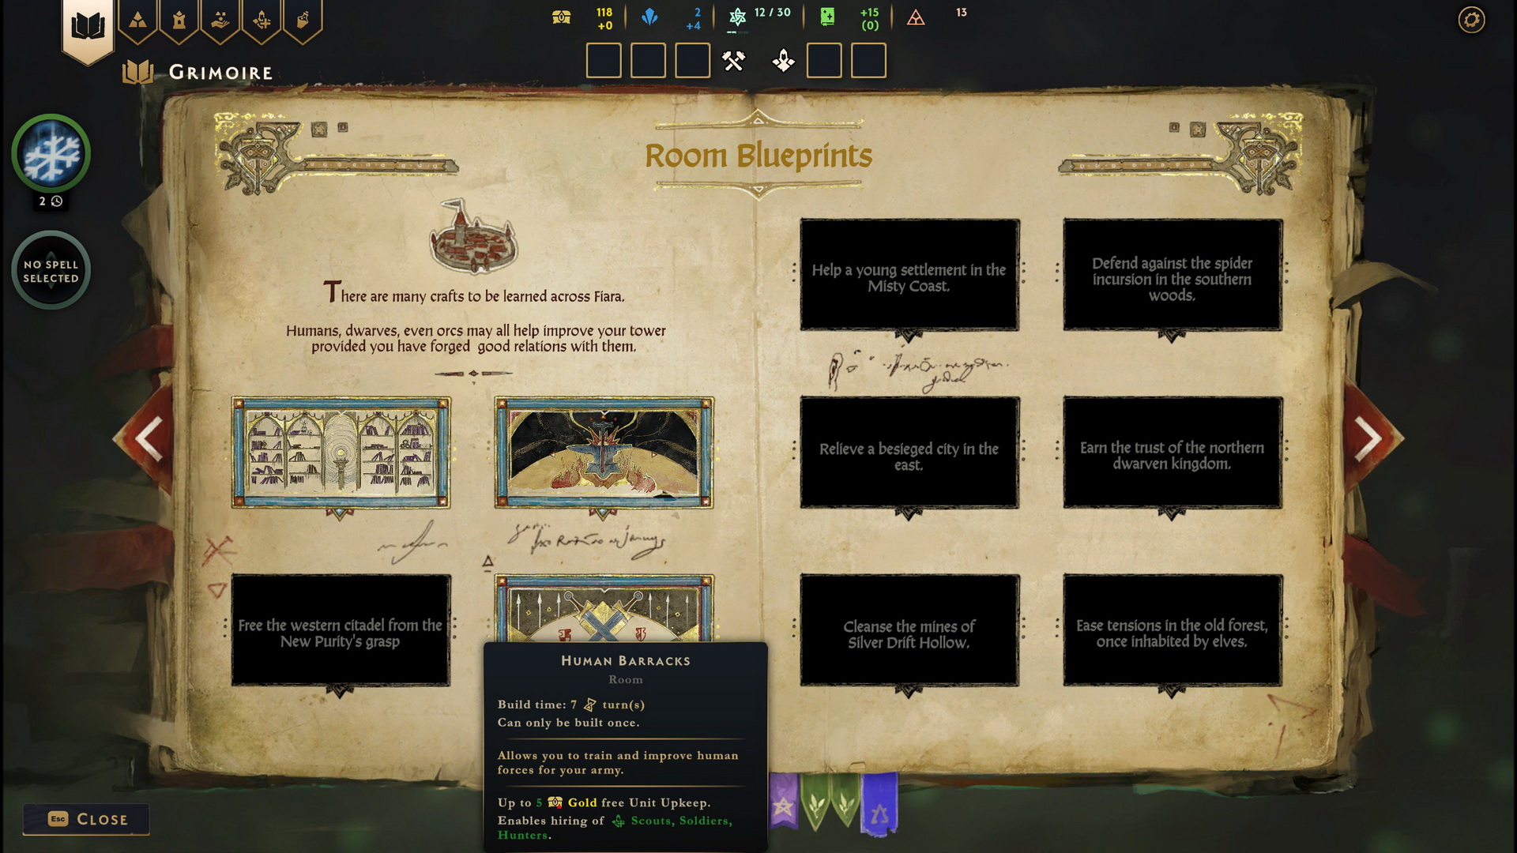Viewport: 1517px width, 853px height.
Task: Click the warning/alert triangle icon
Action: pos(917,16)
